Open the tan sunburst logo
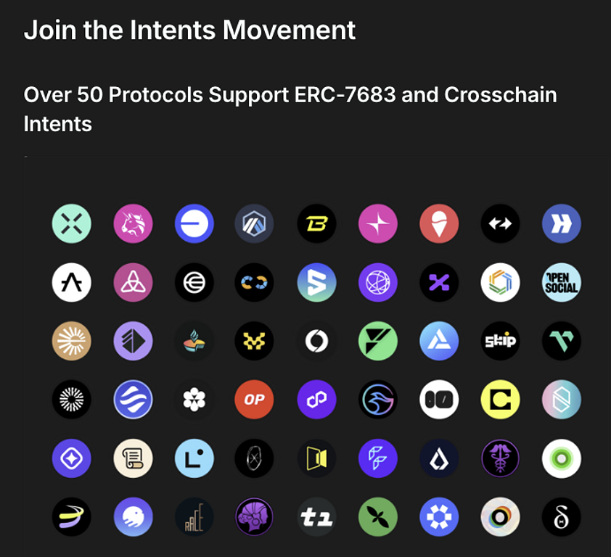Image resolution: width=611 pixels, height=557 pixels. pyautogui.click(x=72, y=341)
